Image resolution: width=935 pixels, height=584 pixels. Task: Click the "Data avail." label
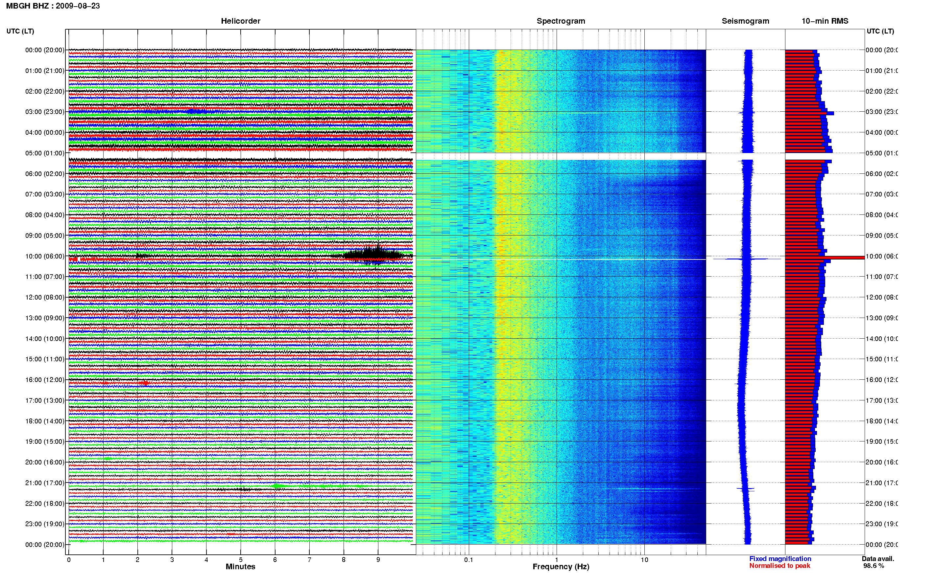pyautogui.click(x=878, y=559)
